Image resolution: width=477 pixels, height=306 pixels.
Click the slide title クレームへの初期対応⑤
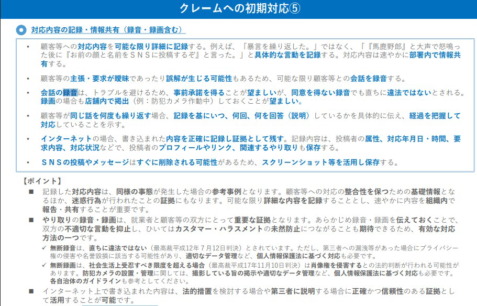tap(239, 8)
